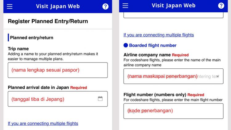Click the Visit Japan Web title on right

click(x=173, y=6)
